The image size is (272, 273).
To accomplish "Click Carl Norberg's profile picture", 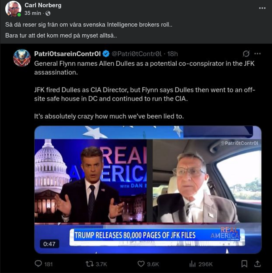I will (13, 8).
